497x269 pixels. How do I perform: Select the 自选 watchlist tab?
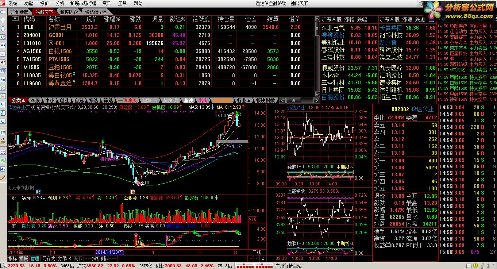pos(79,100)
